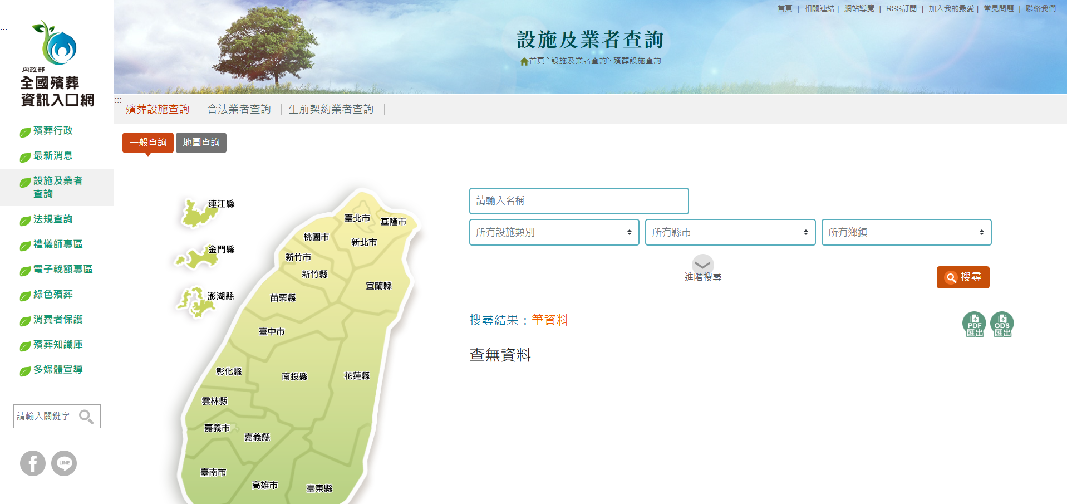
Task: Click the home icon in the breadcrumb
Action: (524, 61)
